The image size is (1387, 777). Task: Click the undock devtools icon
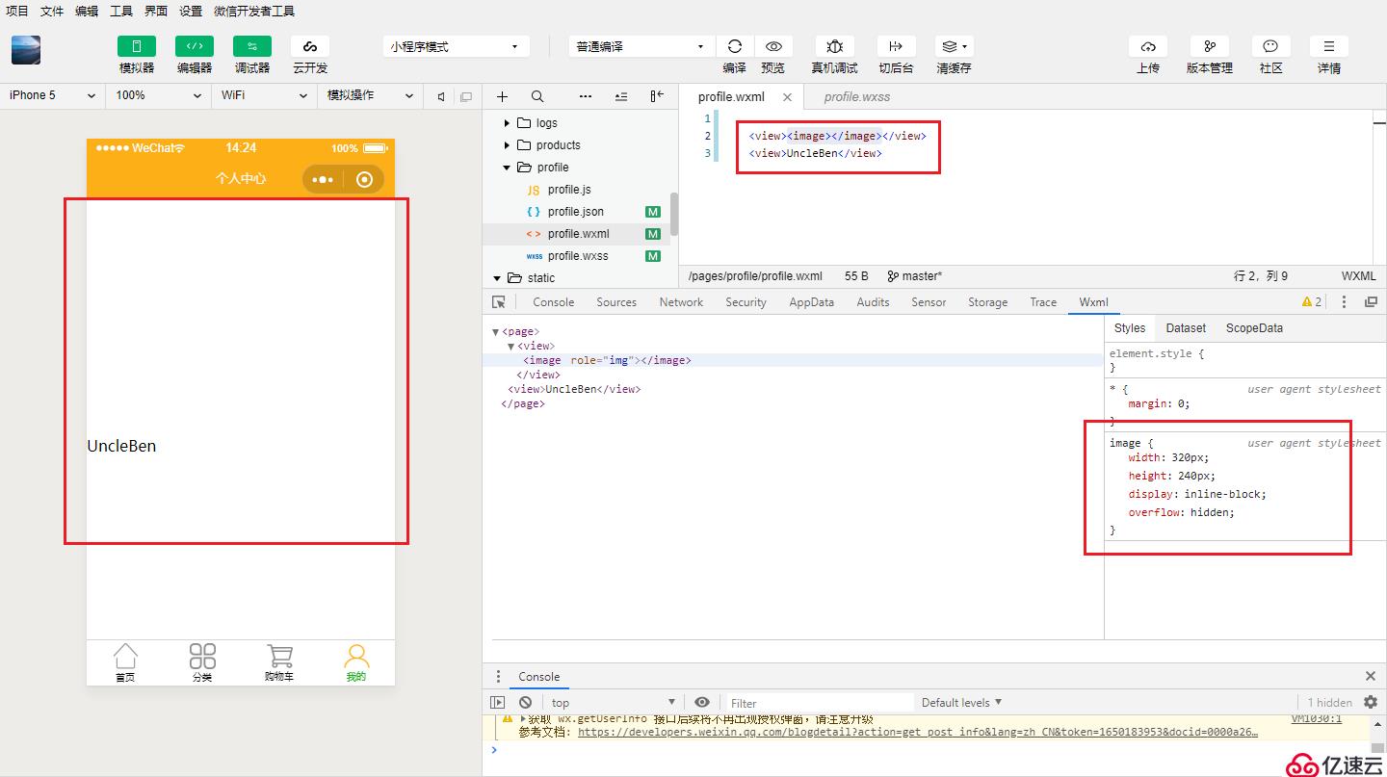click(x=1371, y=302)
